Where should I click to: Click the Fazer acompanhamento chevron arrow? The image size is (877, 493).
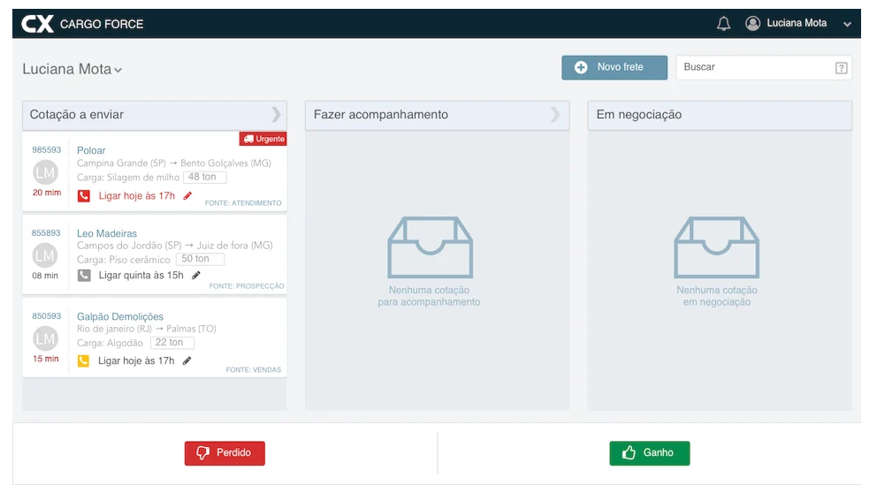pyautogui.click(x=554, y=115)
